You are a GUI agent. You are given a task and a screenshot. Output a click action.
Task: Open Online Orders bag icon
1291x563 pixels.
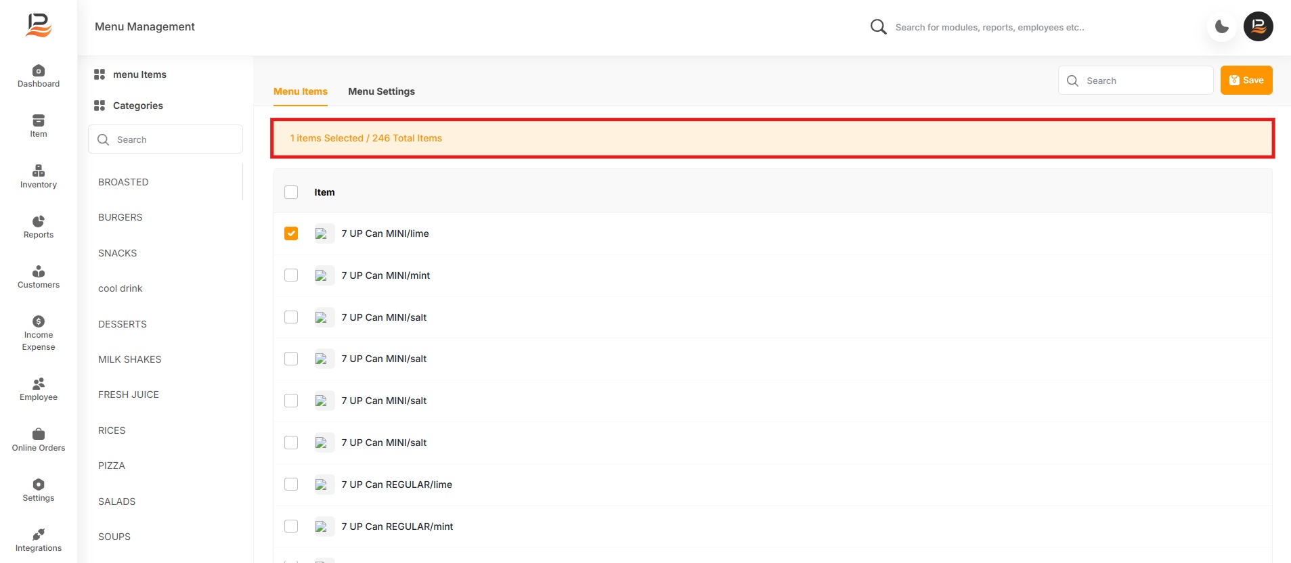tap(39, 434)
